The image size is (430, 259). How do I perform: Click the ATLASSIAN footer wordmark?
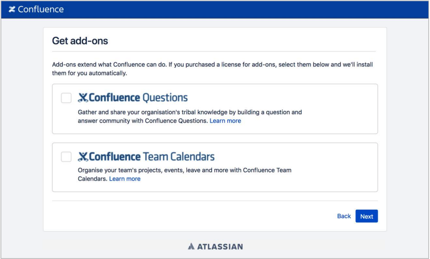tap(220, 247)
